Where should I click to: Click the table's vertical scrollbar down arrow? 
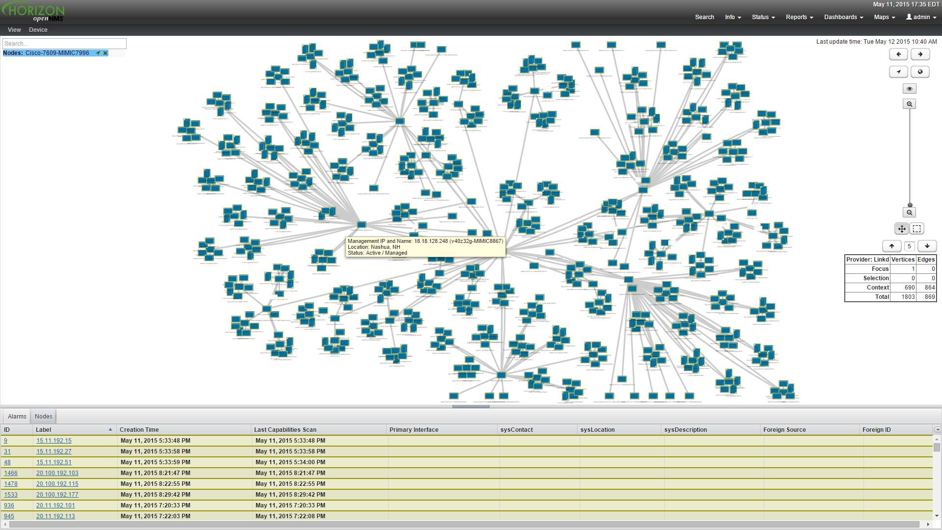pos(937,516)
